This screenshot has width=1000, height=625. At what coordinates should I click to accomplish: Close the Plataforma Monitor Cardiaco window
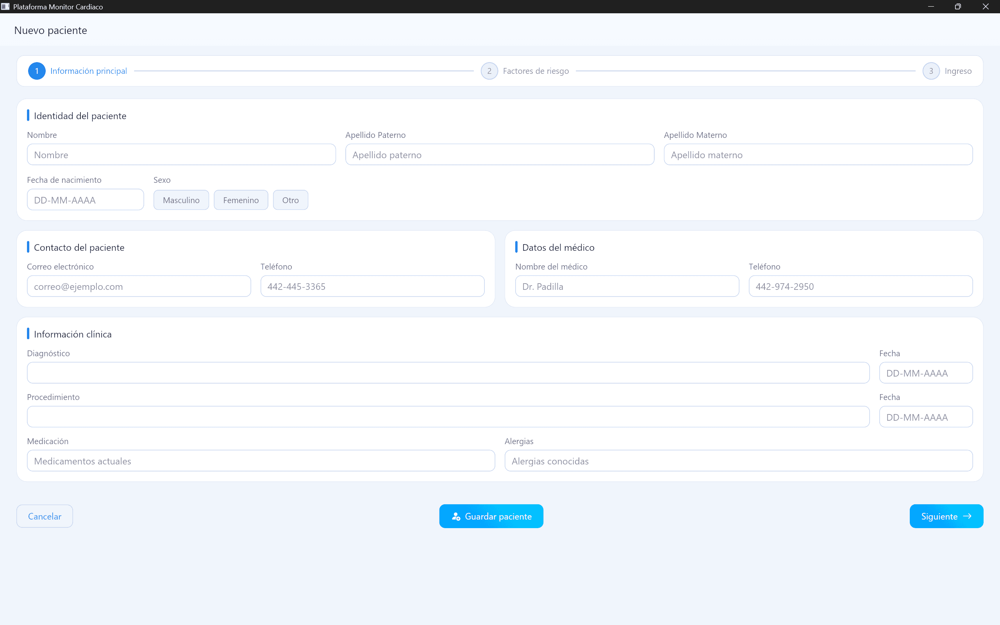click(986, 7)
